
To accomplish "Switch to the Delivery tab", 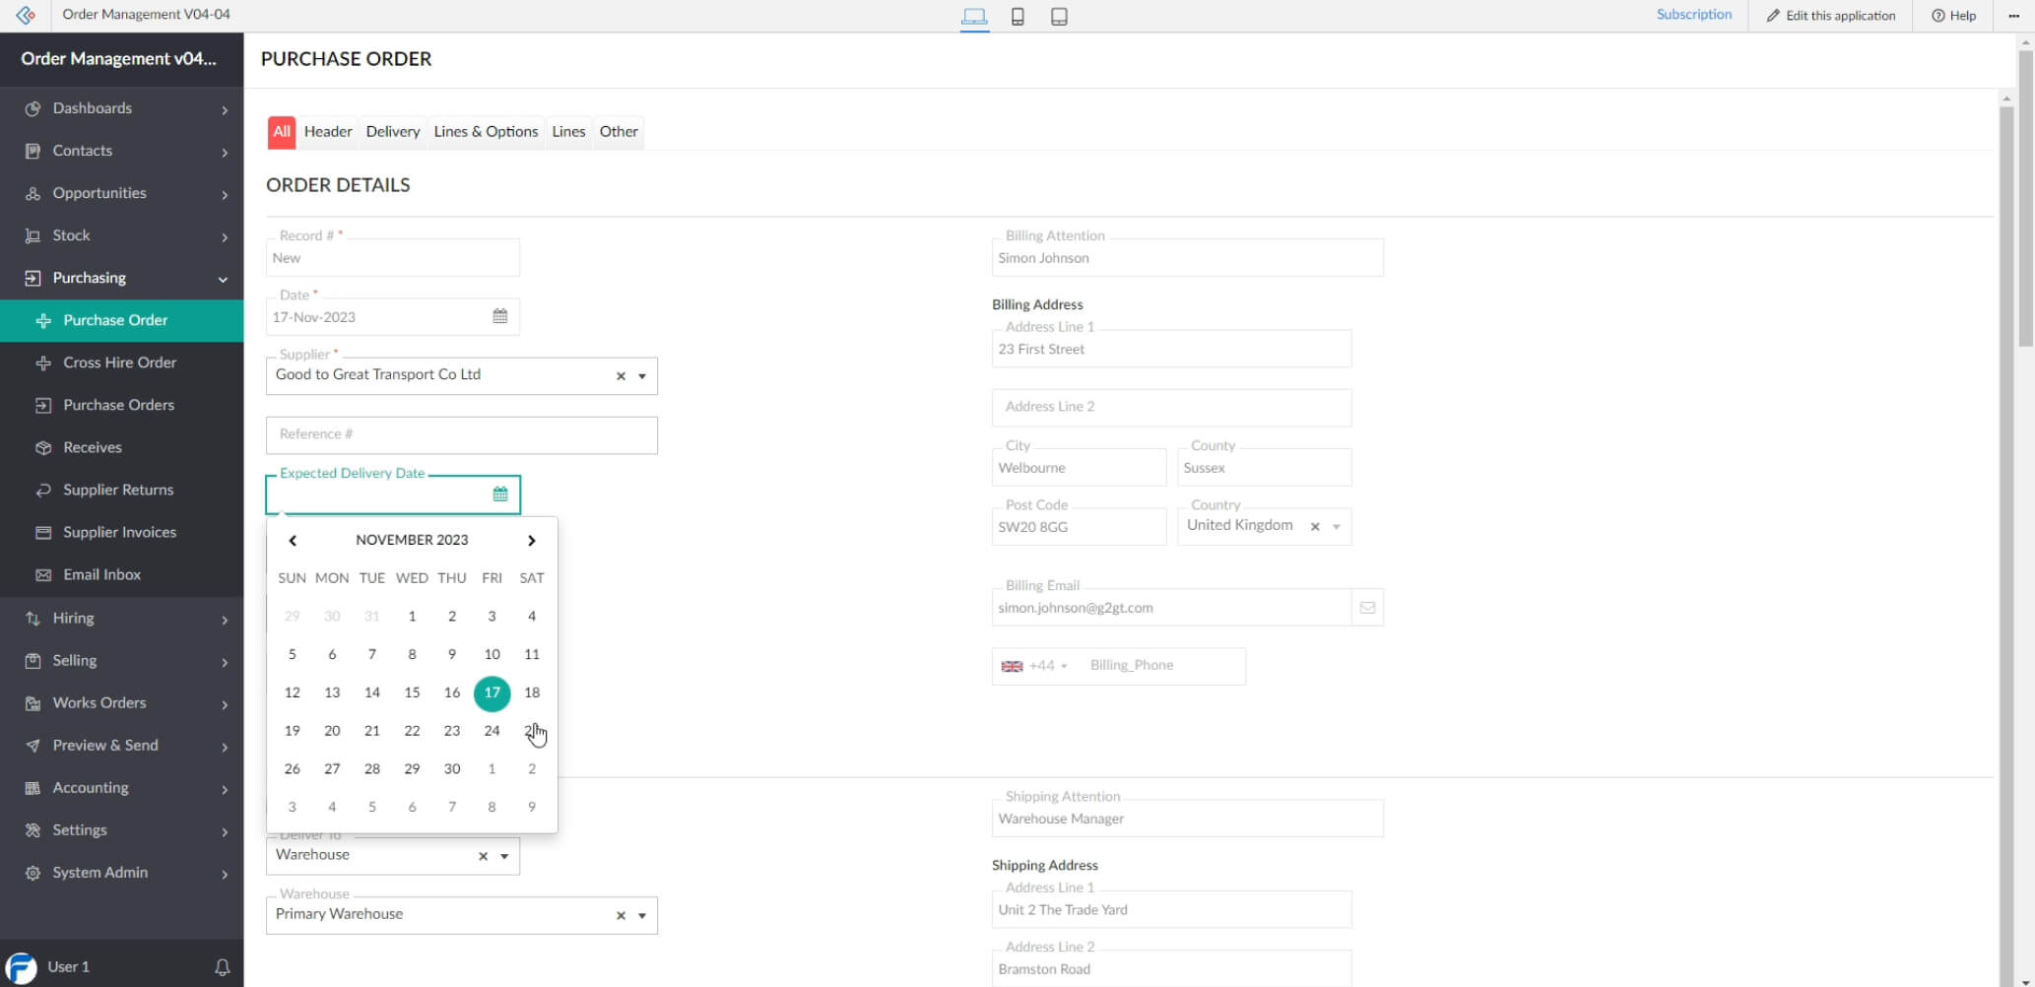I will pyautogui.click(x=392, y=131).
